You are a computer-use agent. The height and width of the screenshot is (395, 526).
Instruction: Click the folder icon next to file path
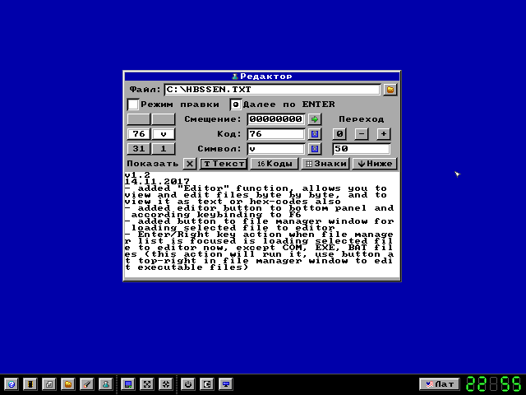pyautogui.click(x=390, y=89)
